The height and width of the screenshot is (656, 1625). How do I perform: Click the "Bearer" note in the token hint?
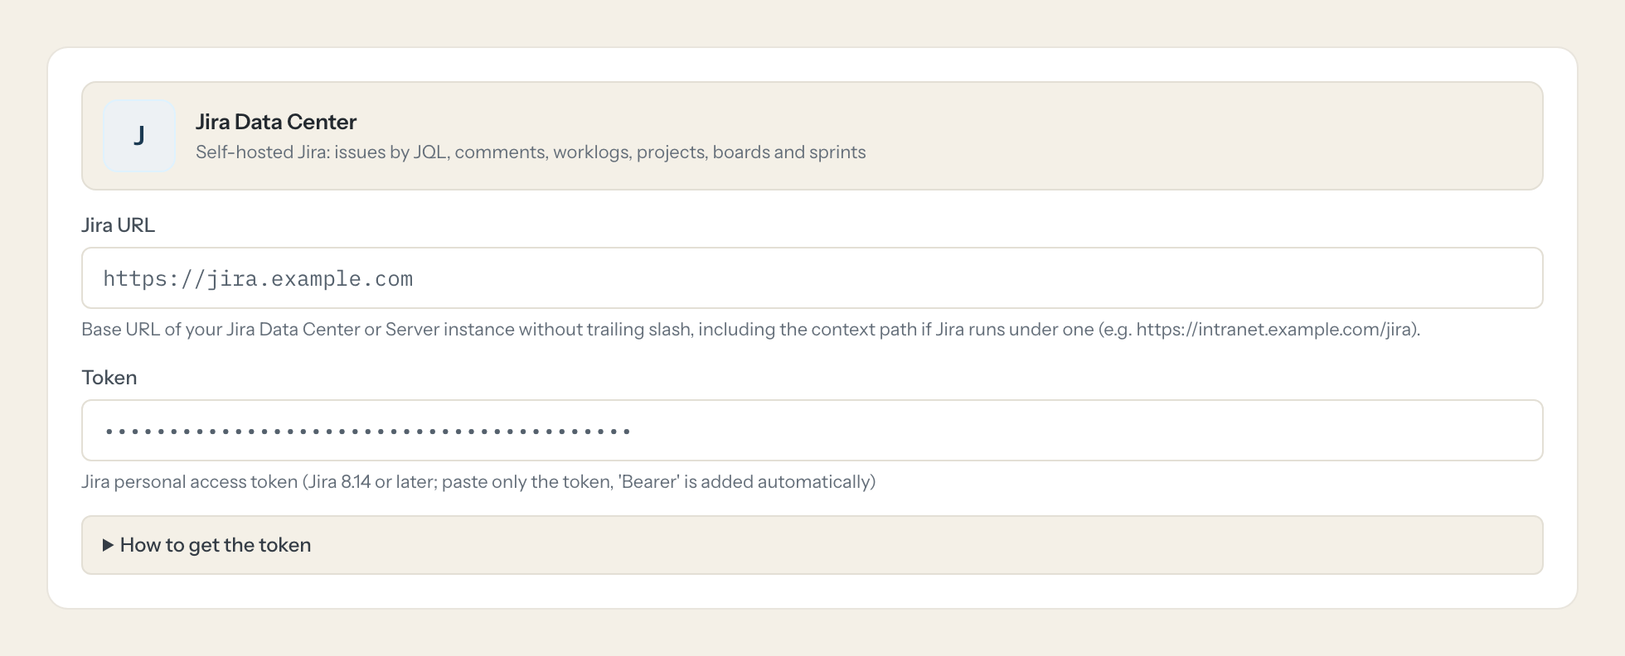pyautogui.click(x=649, y=482)
